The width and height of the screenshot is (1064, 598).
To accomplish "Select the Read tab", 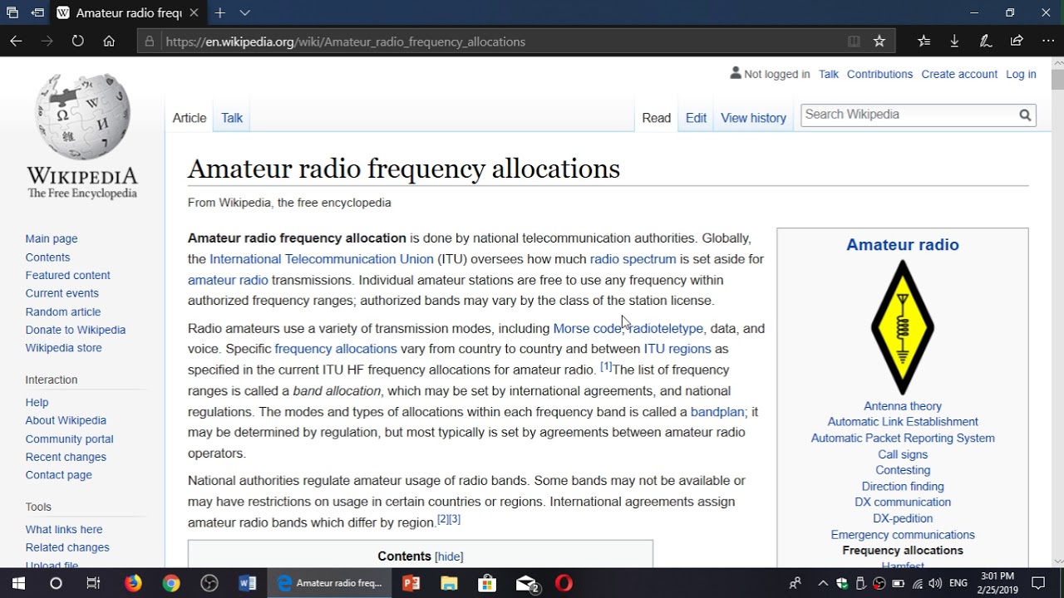I will (656, 118).
